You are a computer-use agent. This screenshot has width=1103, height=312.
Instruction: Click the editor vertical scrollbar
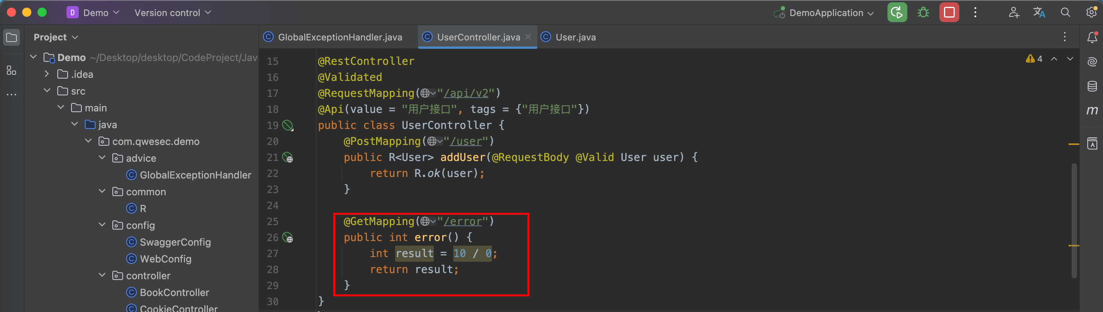(x=1074, y=220)
